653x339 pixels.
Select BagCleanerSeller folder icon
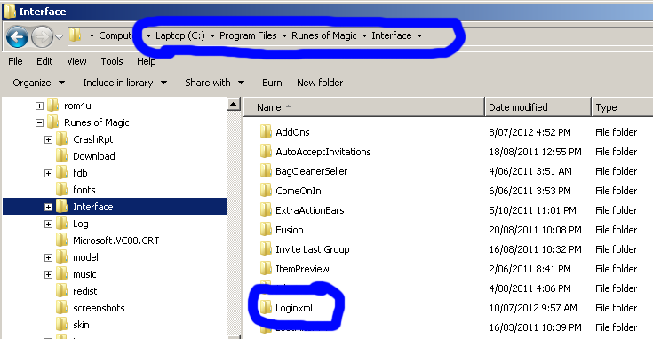point(266,170)
